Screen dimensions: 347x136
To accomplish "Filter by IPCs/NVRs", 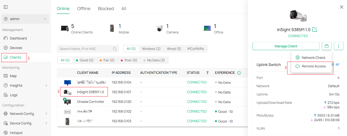I will coord(196,49).
